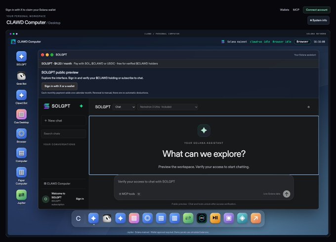336x242 pixels.
Task: Click the green sparkle icon beside SOLGPT logo
Action: 81,106
